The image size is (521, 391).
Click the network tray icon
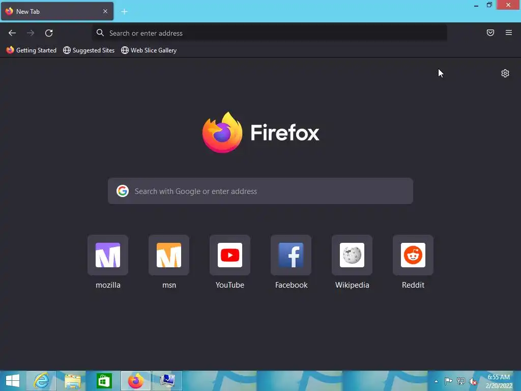461,381
